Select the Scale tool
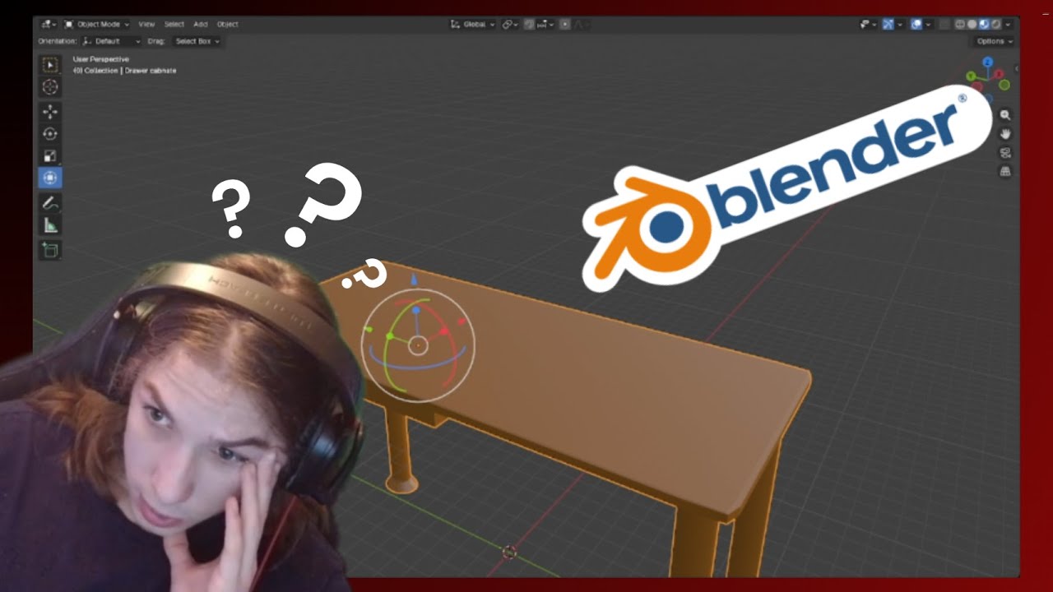 (x=50, y=156)
